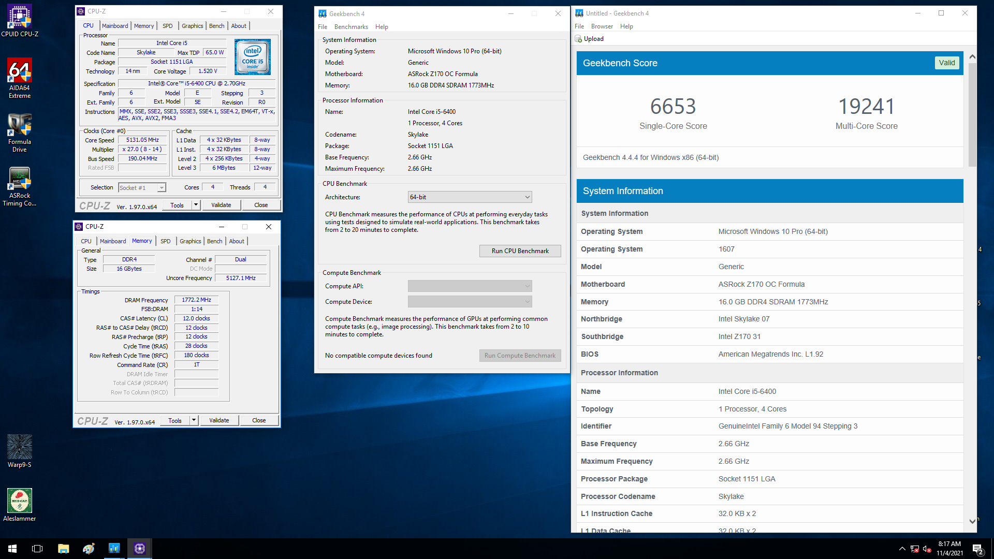Open Browser menu in Untitled Geekbench window

pyautogui.click(x=602, y=26)
